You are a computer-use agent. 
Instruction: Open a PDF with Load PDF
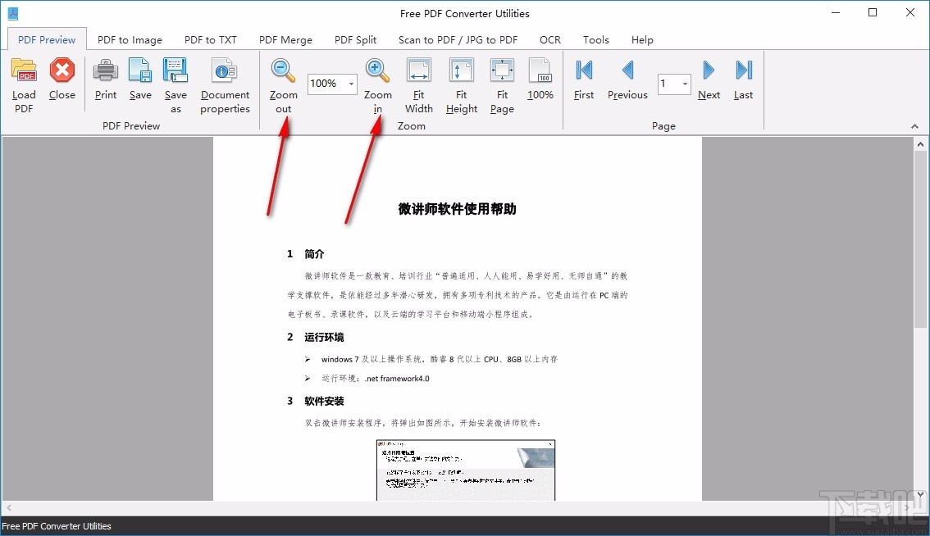pyautogui.click(x=23, y=84)
